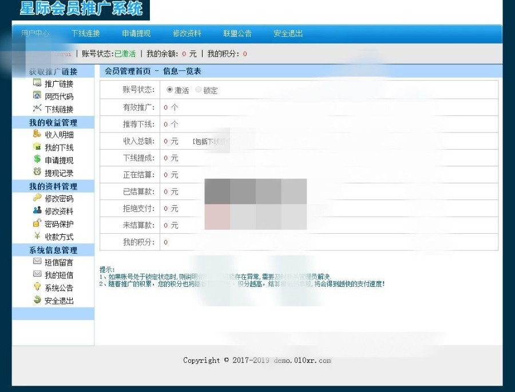This screenshot has height=392, width=515.
Task: Click the 系统信息管理 section header
Action: [53, 250]
